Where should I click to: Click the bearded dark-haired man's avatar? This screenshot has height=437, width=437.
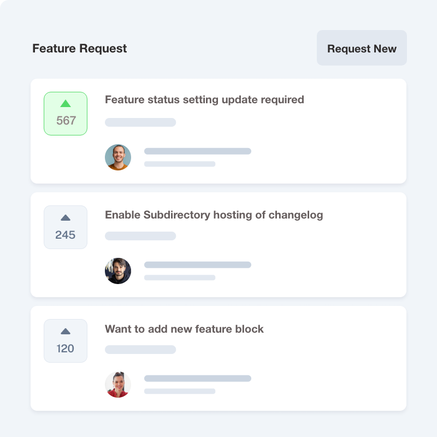pos(118,271)
